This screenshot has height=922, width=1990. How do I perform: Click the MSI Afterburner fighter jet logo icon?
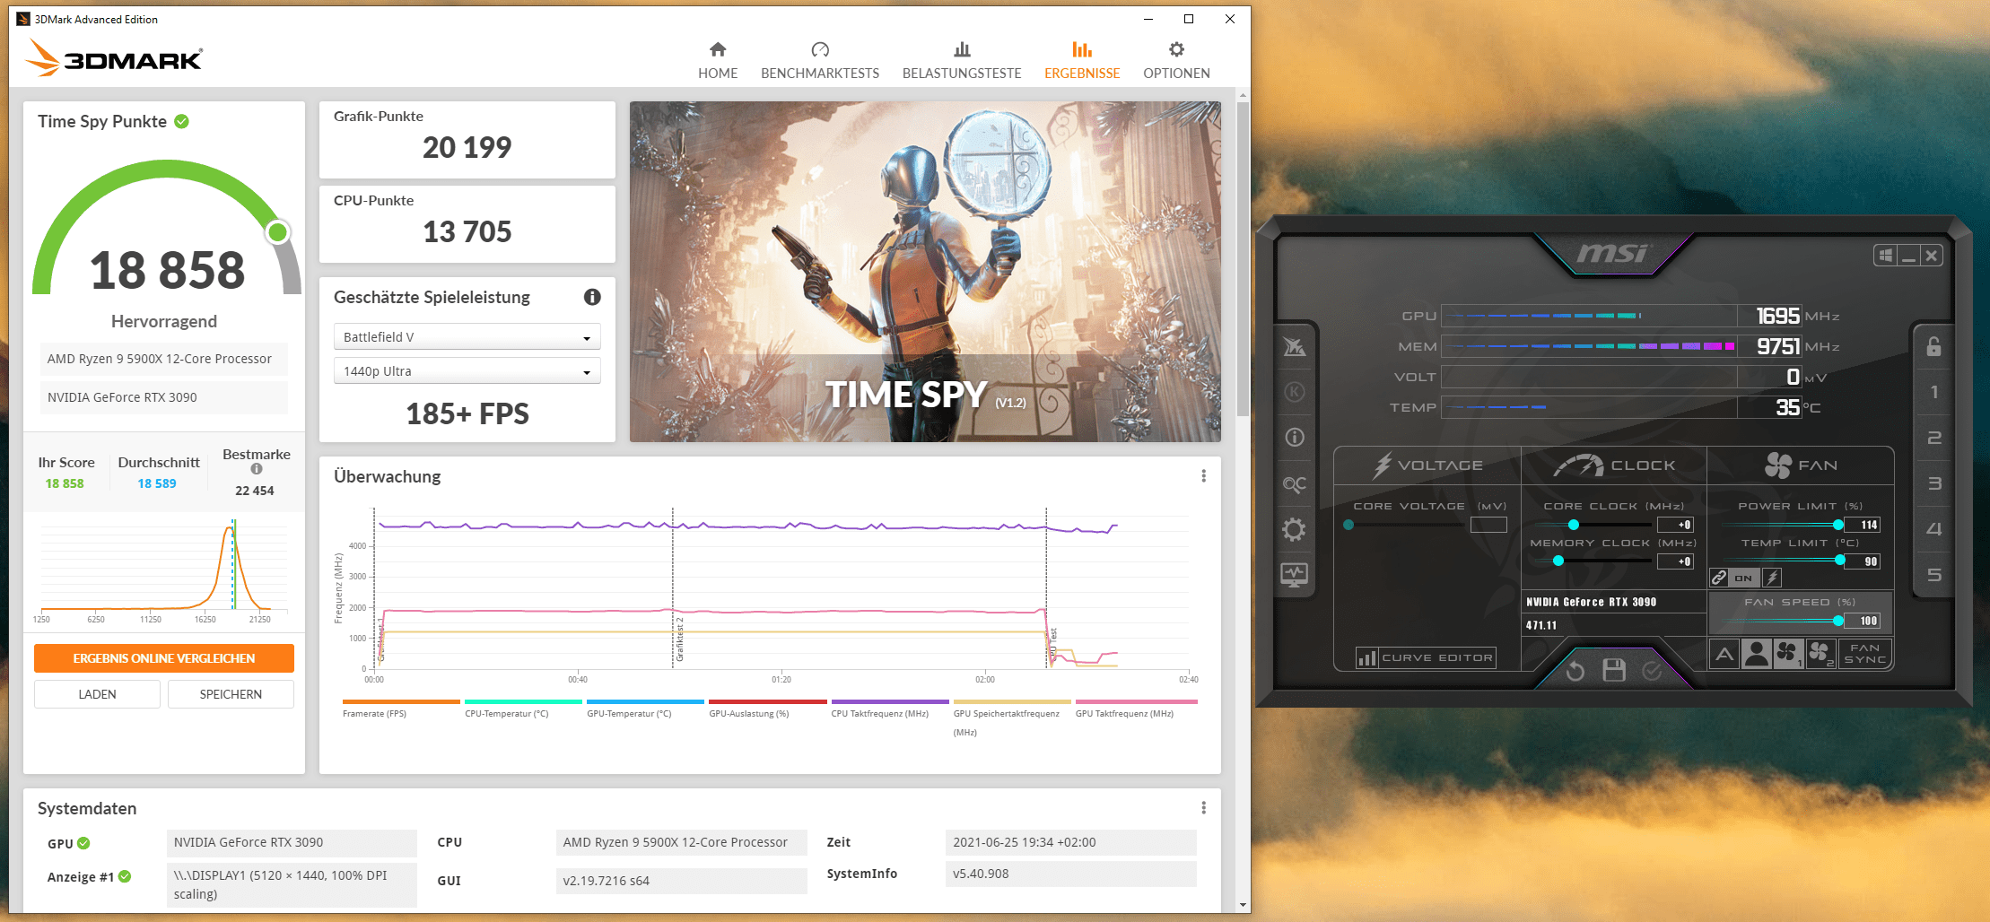pyautogui.click(x=1294, y=346)
